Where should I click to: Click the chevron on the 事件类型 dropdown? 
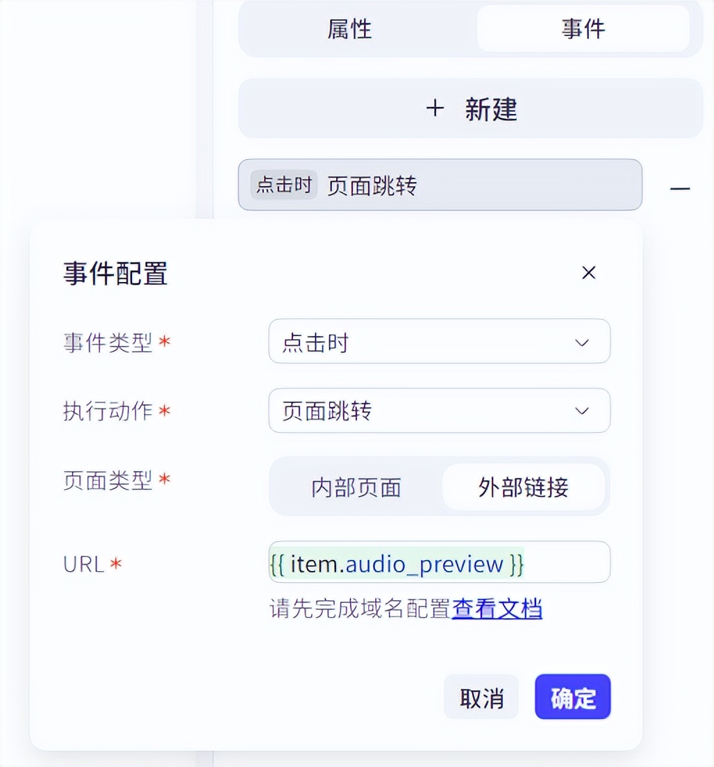(581, 342)
